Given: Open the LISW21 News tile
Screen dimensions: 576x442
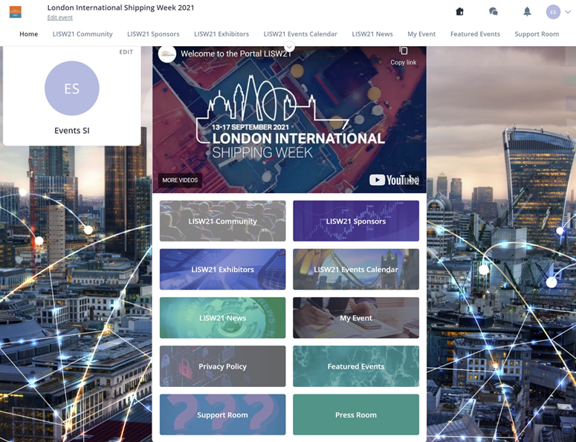Looking at the screenshot, I should point(223,318).
